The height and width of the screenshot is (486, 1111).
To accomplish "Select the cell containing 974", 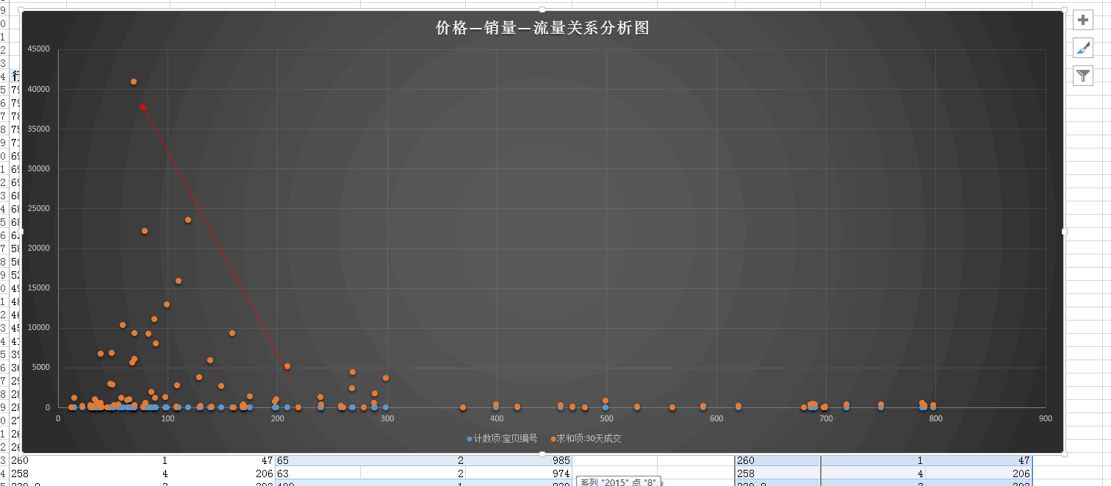I will click(518, 474).
